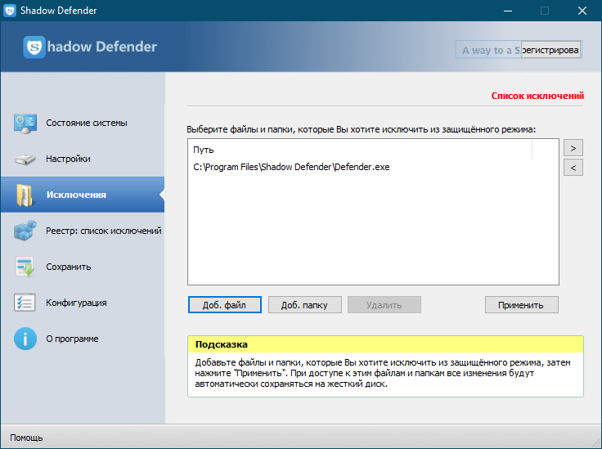The height and width of the screenshot is (449, 602).
Task: Open Конфигурация section
Action: pos(83,303)
